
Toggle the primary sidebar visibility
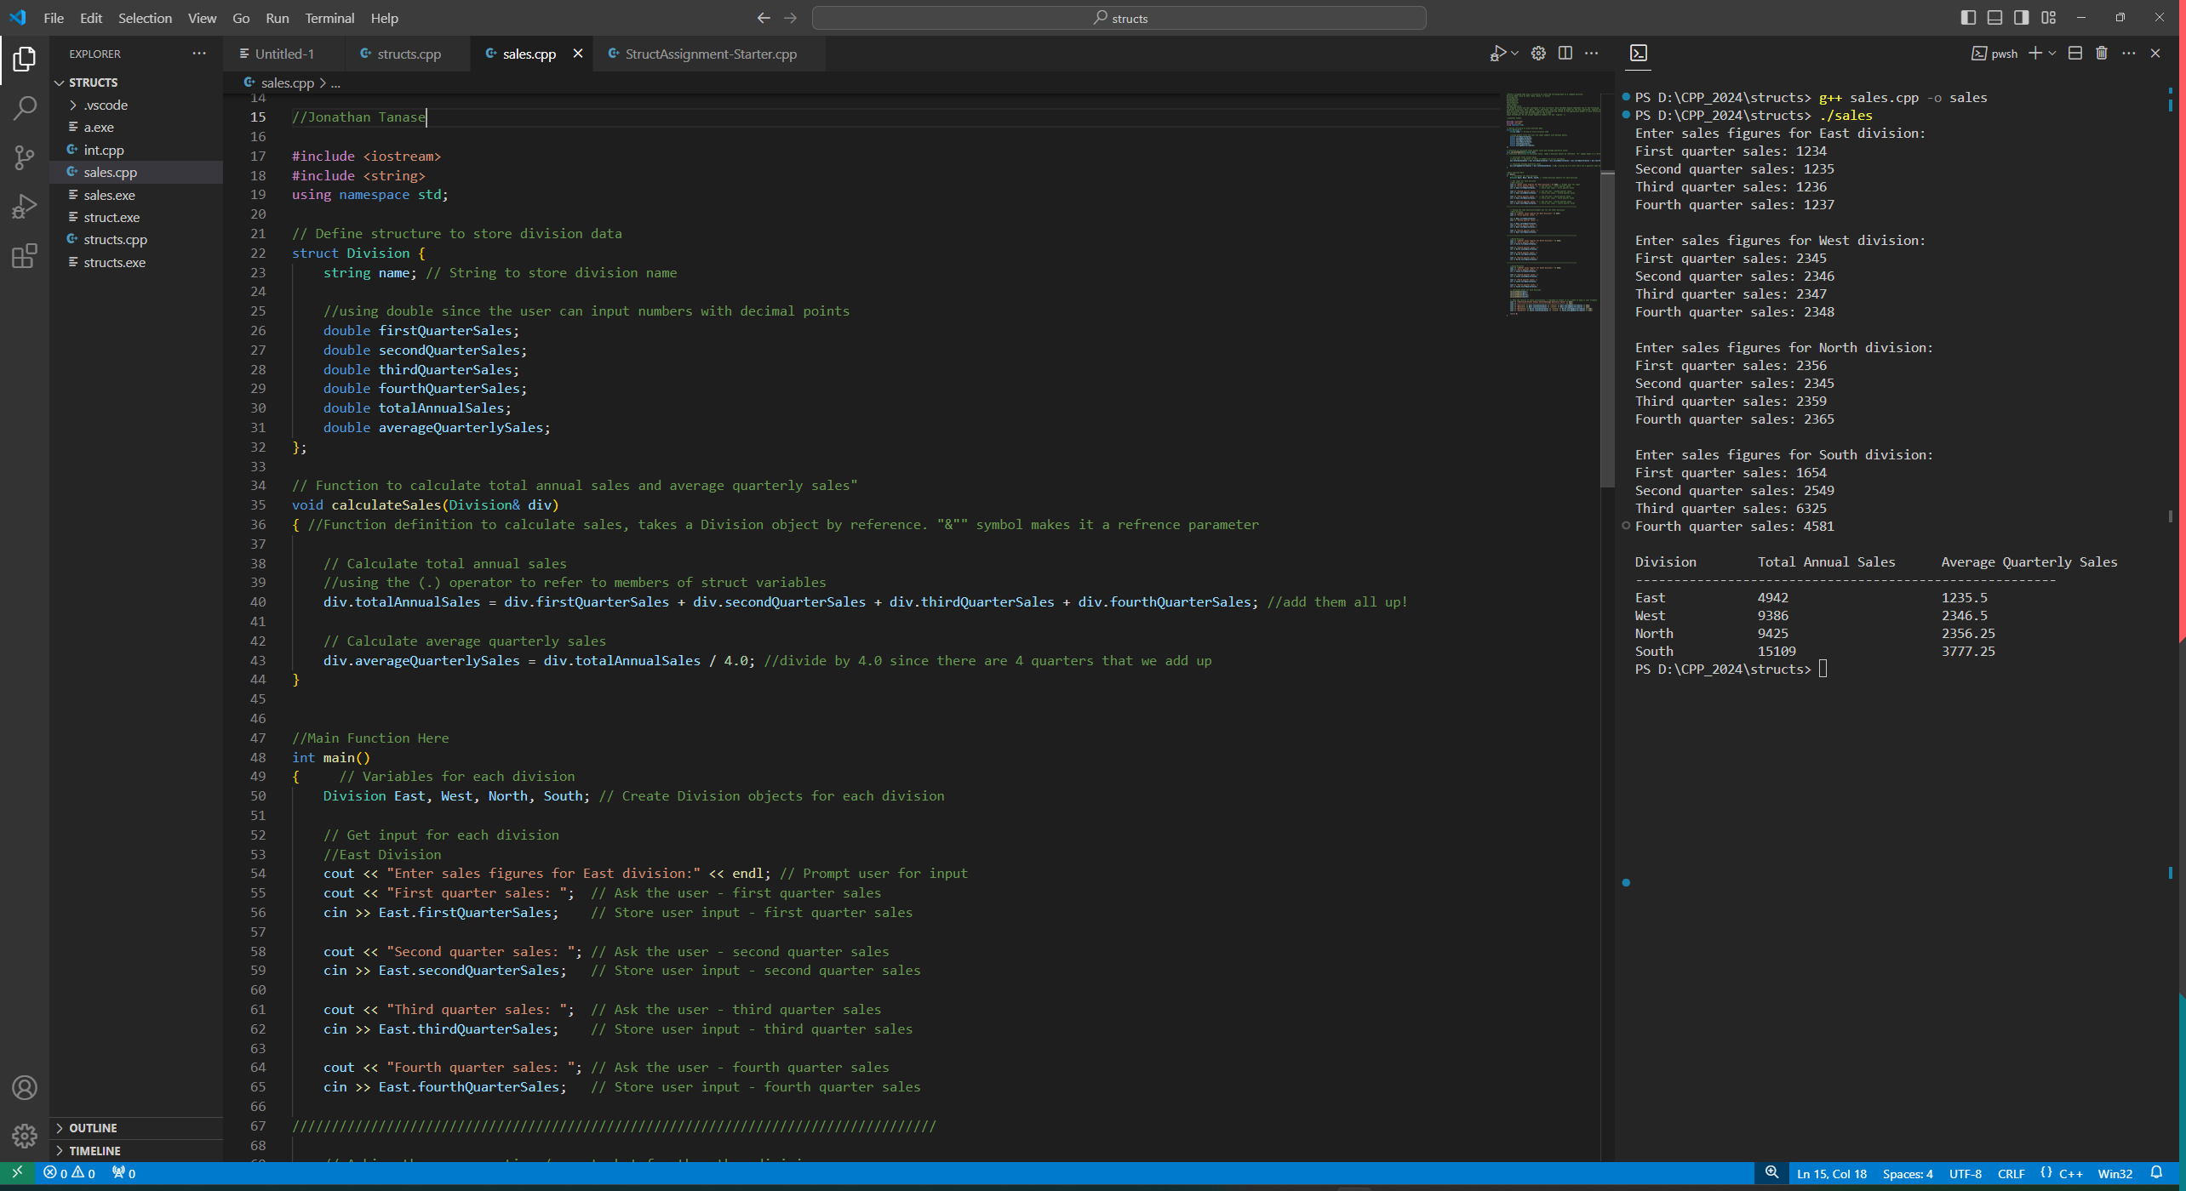1968,17
